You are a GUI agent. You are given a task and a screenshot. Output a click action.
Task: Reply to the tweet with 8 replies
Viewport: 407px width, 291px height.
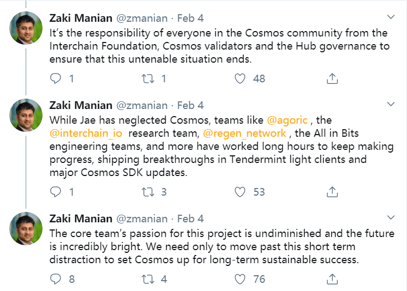tap(56, 279)
